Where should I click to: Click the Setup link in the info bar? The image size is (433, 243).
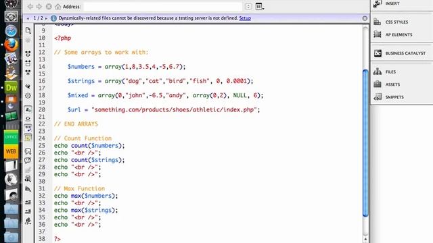(x=245, y=18)
